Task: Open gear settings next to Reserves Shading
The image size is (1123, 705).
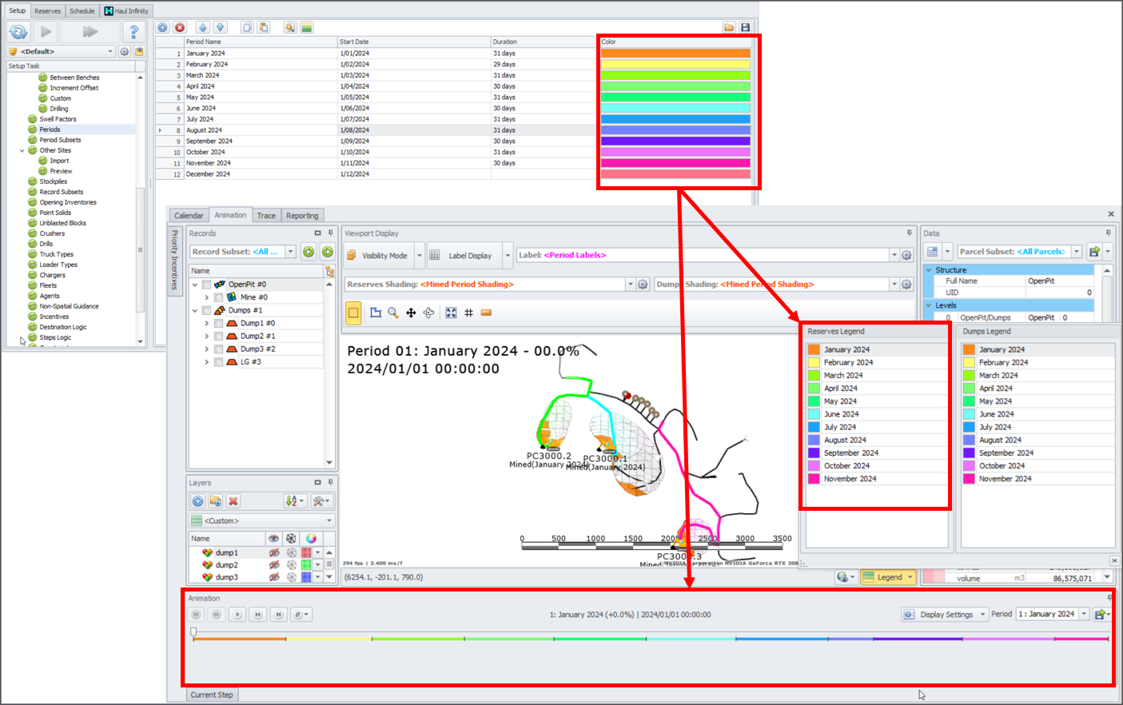Action: (643, 285)
